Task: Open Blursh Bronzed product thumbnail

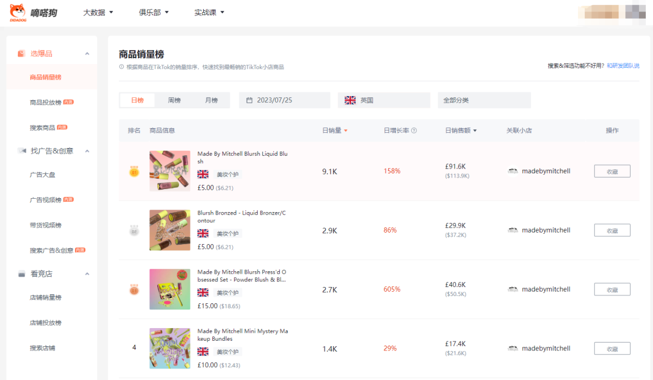Action: 170,230
